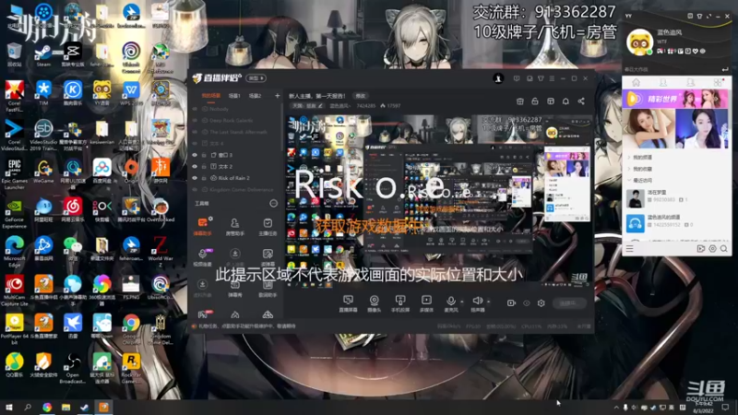Viewport: 738px width, 415px height.
Task: Open taskbar search magnifier
Action: pyautogui.click(x=28, y=407)
